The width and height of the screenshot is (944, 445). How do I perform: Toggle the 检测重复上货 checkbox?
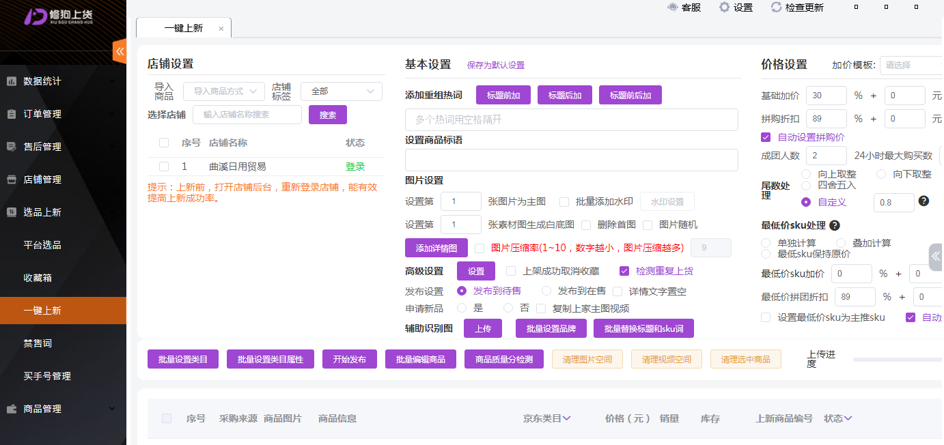pyautogui.click(x=624, y=271)
